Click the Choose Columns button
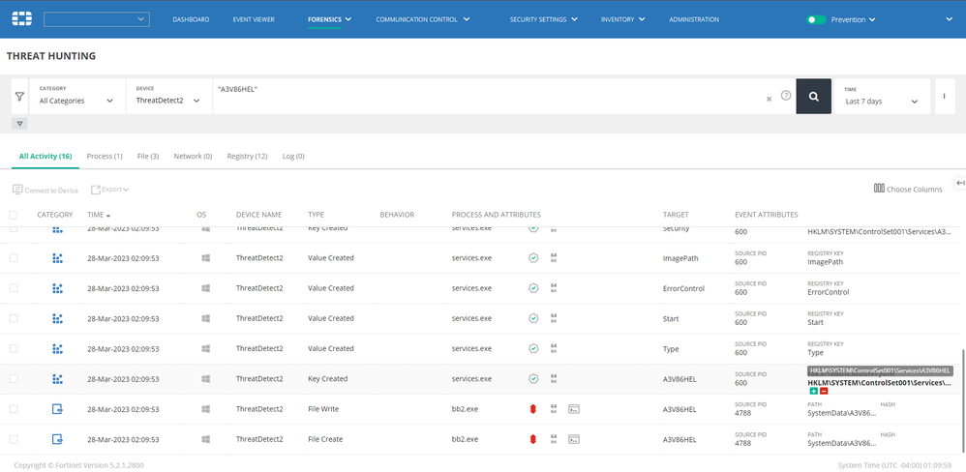This screenshot has height=472, width=966. (x=908, y=190)
